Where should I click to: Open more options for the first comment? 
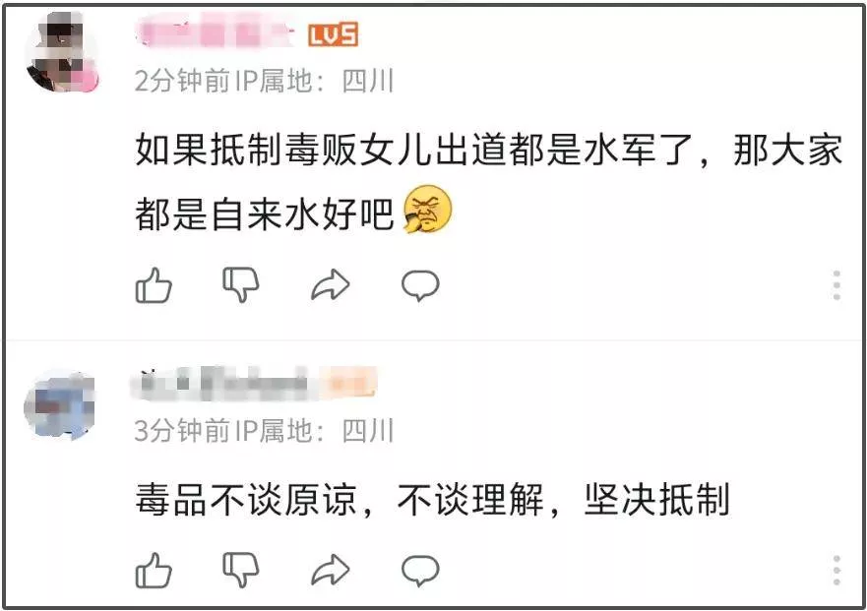(836, 285)
